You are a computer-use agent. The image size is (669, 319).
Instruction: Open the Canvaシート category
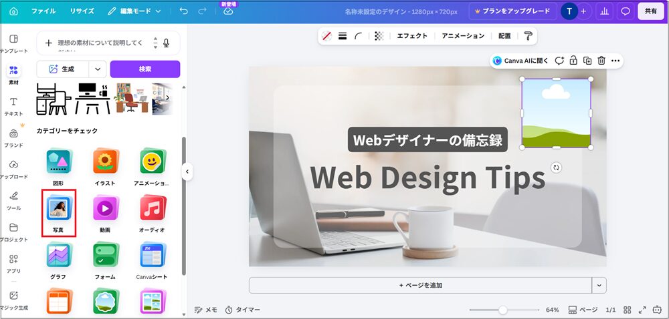[152, 261]
